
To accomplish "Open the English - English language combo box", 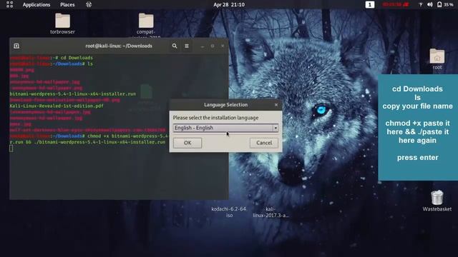I will 225,128.
